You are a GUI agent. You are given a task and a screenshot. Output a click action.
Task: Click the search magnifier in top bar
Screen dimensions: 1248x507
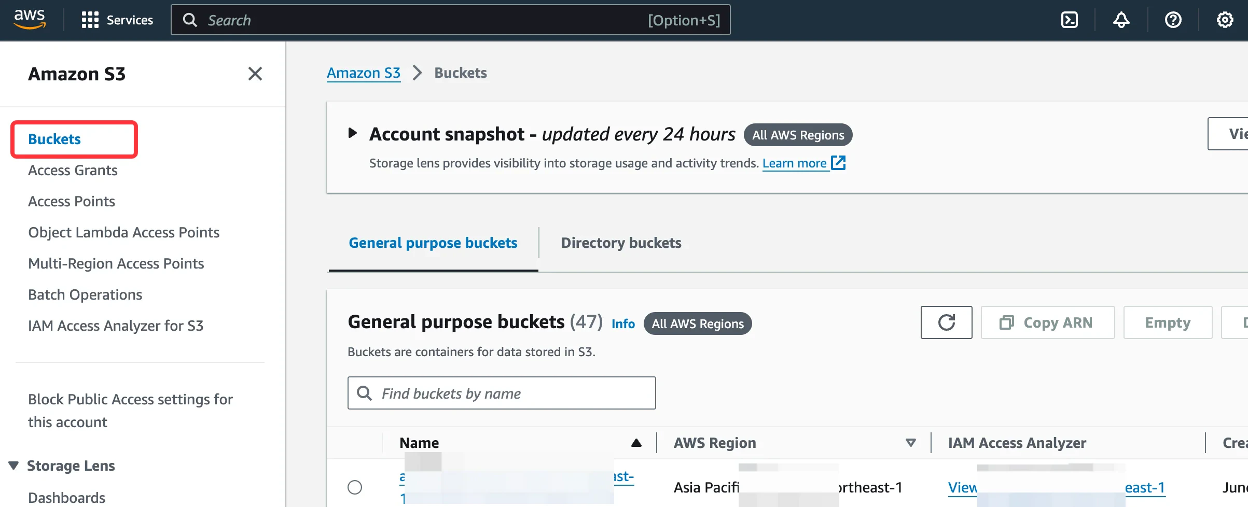190,20
